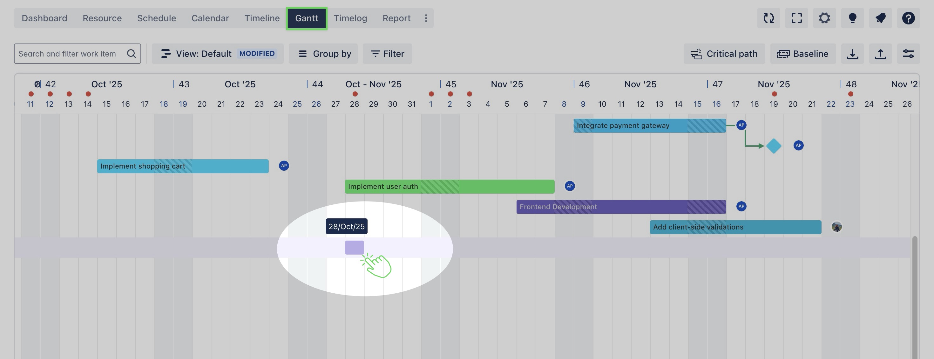Viewport: 934px width, 359px height.
Task: Toggle Critical path display
Action: tap(724, 54)
